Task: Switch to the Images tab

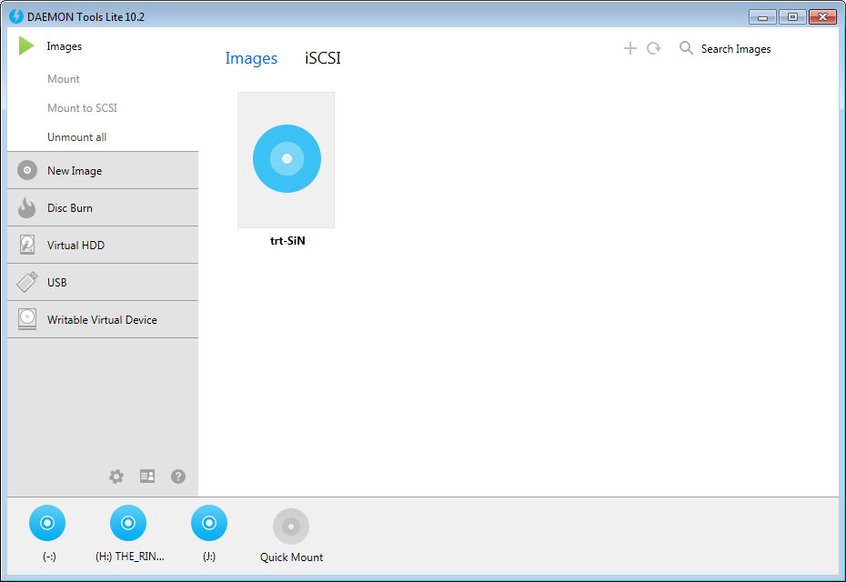Action: coord(251,57)
